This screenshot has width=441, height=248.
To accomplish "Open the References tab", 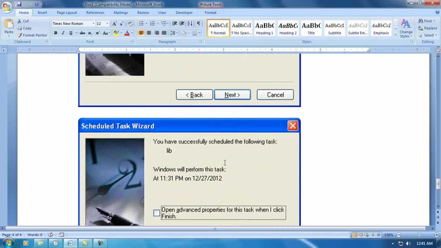I will (95, 12).
